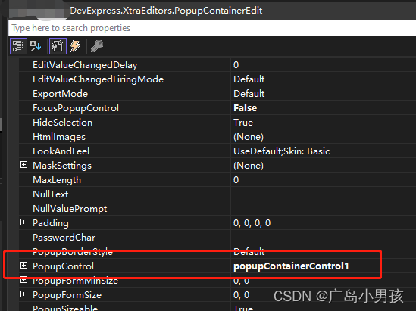
Task: Switch to Categorized property view
Action: point(18,46)
